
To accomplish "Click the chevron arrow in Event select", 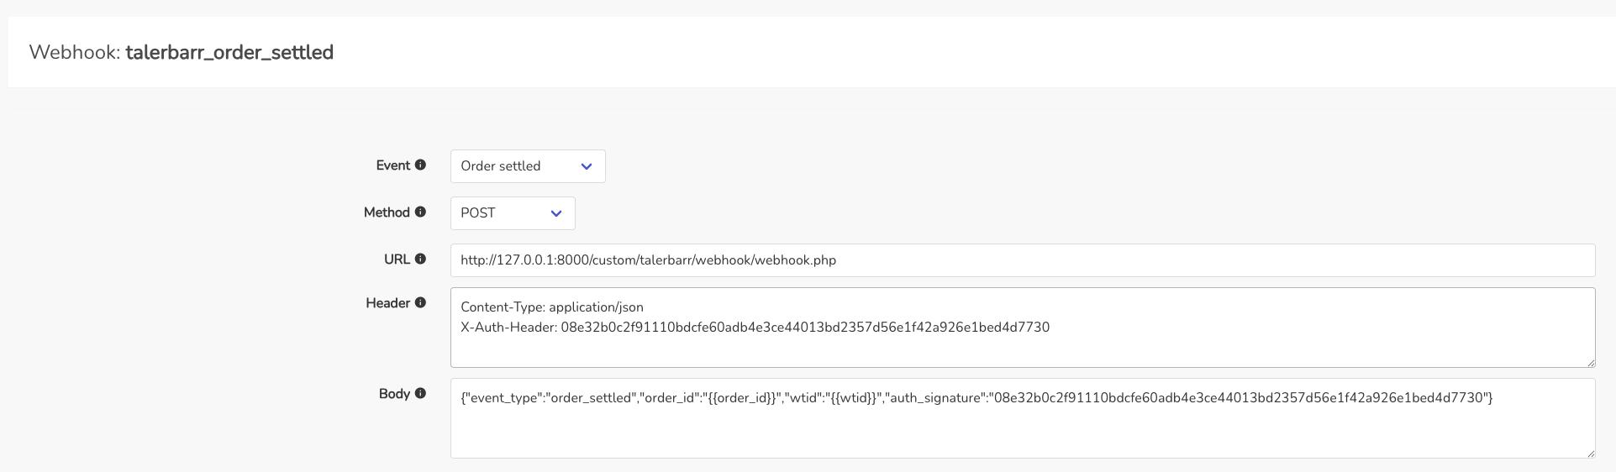I will pyautogui.click(x=587, y=166).
